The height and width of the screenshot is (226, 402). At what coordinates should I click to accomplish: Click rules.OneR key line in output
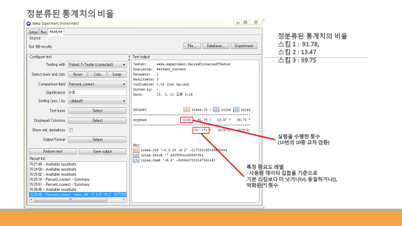(174, 161)
